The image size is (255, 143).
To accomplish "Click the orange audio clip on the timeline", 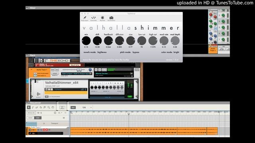I will tap(144, 131).
